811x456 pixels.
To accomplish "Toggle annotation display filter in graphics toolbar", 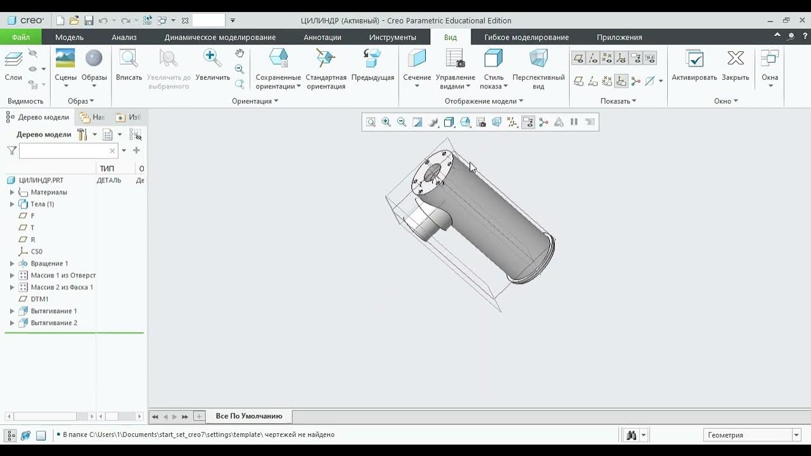I will (528, 122).
